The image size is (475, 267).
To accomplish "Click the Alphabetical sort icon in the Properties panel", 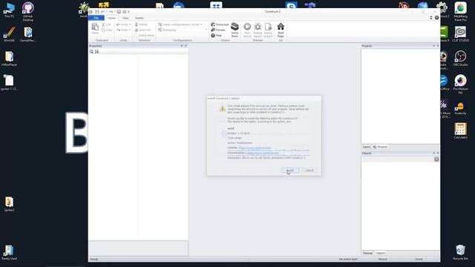I will pyautogui.click(x=96, y=51).
